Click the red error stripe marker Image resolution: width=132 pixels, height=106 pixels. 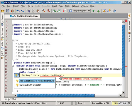(x=126, y=67)
